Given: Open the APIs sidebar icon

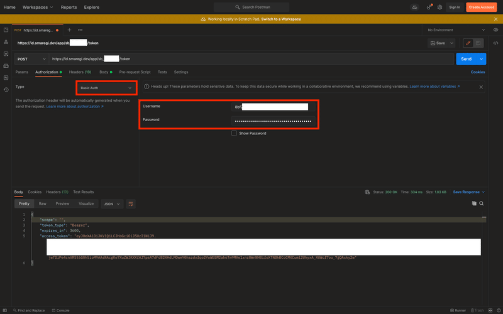Looking at the screenshot, I should point(6,42).
